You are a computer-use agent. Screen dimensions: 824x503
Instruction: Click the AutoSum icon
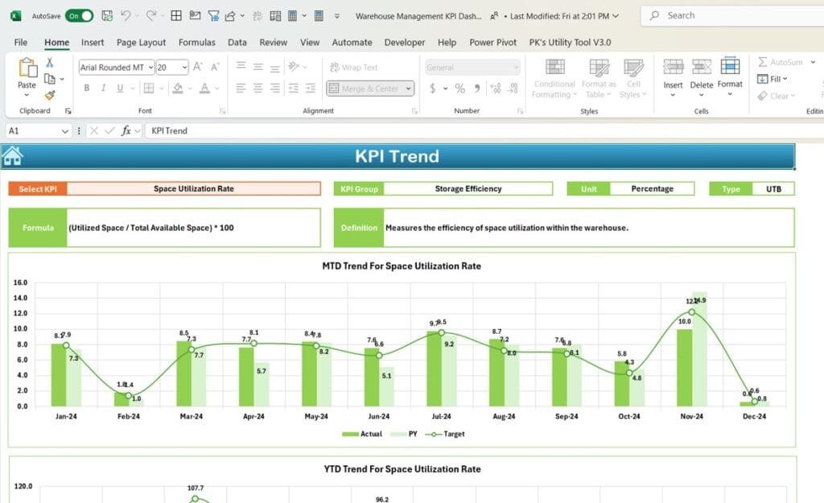778,61
